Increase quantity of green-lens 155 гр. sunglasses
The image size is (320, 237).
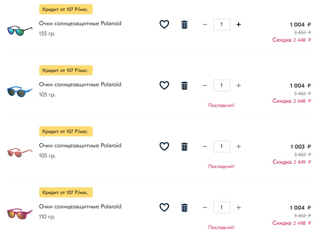[238, 24]
